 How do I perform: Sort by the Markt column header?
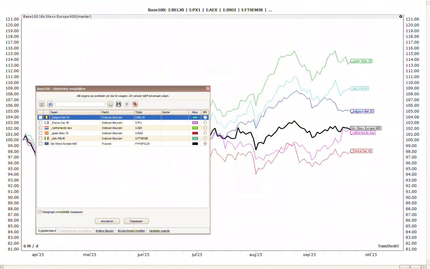click(117, 112)
